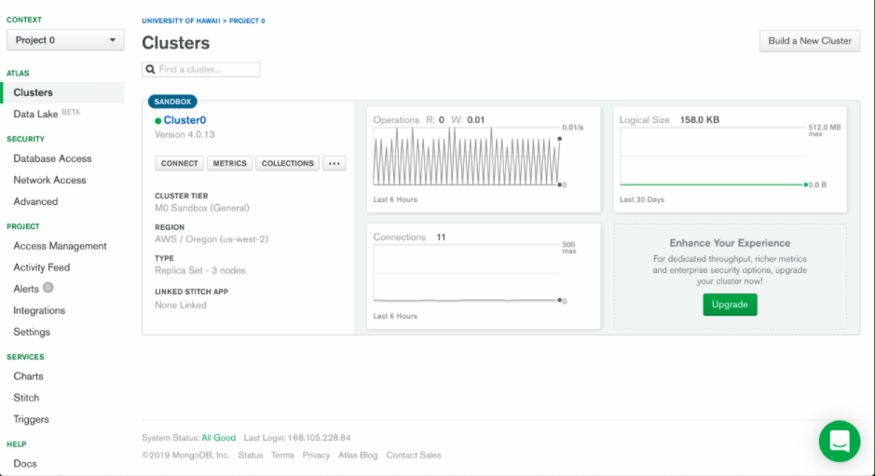Click Build a New Cluster button
Screen dimensions: 875x476
[810, 41]
